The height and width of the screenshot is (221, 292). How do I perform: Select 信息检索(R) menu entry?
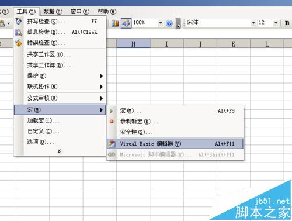coord(60,32)
